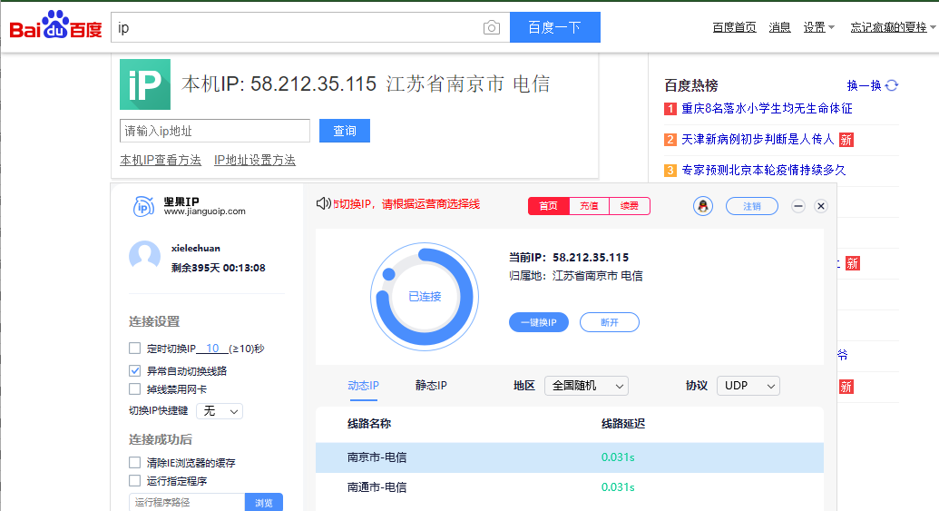Enable timed IP switching checkbox
Image resolution: width=939 pixels, height=511 pixels.
(135, 348)
